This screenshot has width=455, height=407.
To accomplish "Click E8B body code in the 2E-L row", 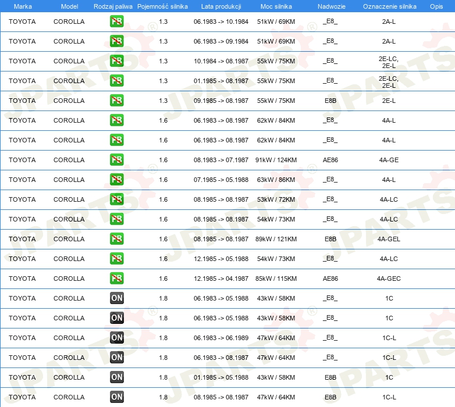I will point(330,101).
